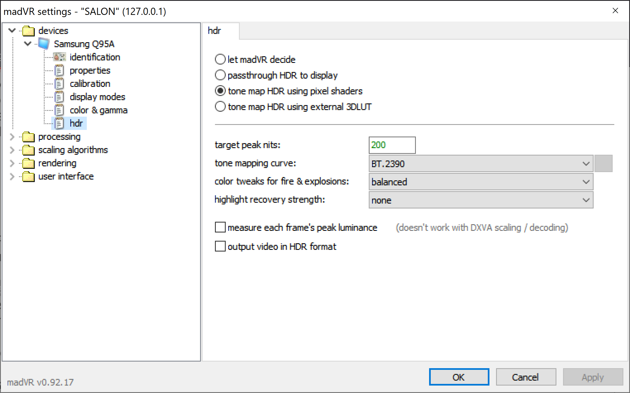
Task: Select 'tone map HDR using pixel shaders'
Action: [220, 91]
